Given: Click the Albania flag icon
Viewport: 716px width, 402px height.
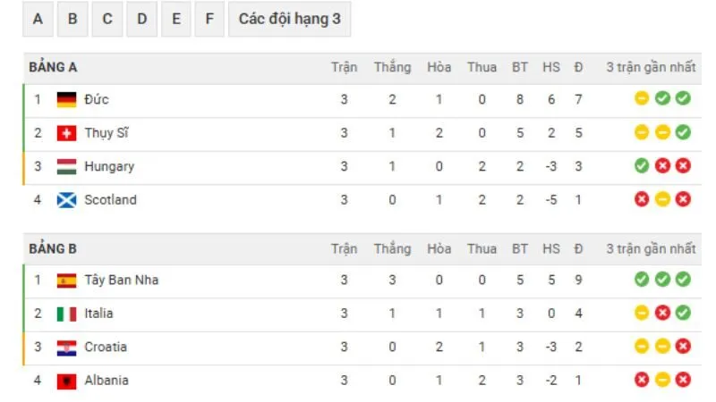Looking at the screenshot, I should tap(66, 381).
